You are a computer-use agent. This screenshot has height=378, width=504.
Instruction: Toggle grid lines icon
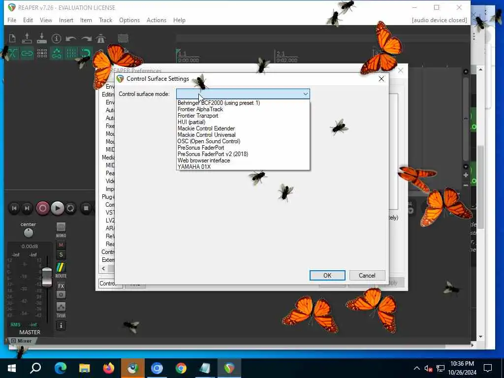[71, 53]
